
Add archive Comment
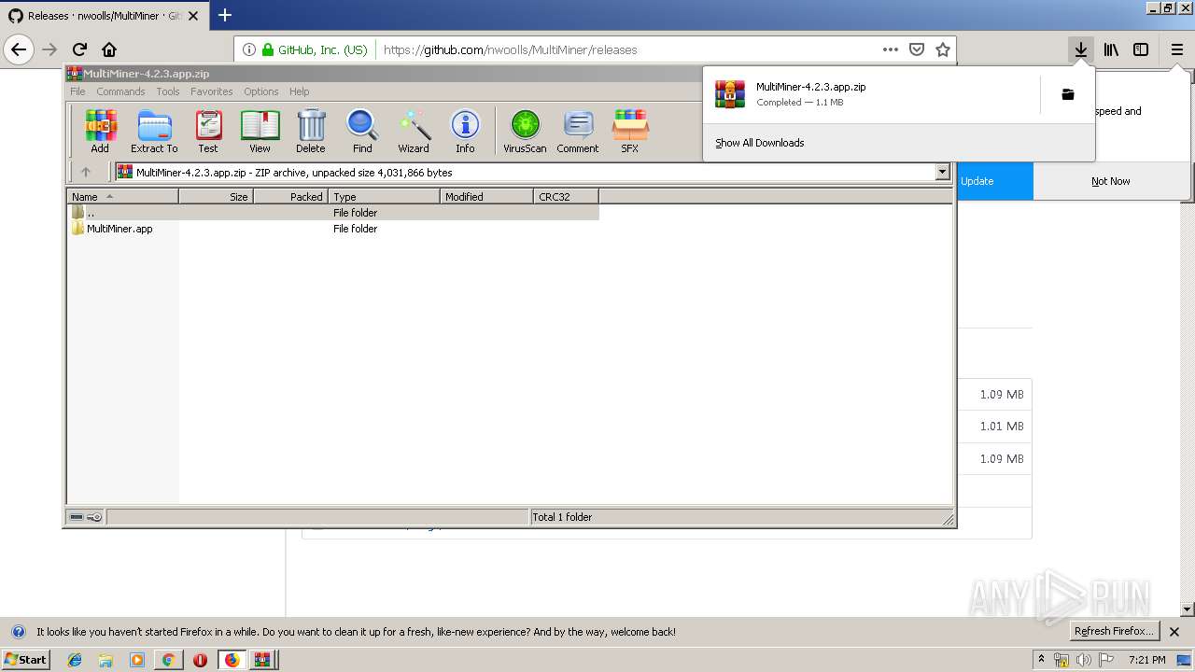point(578,131)
